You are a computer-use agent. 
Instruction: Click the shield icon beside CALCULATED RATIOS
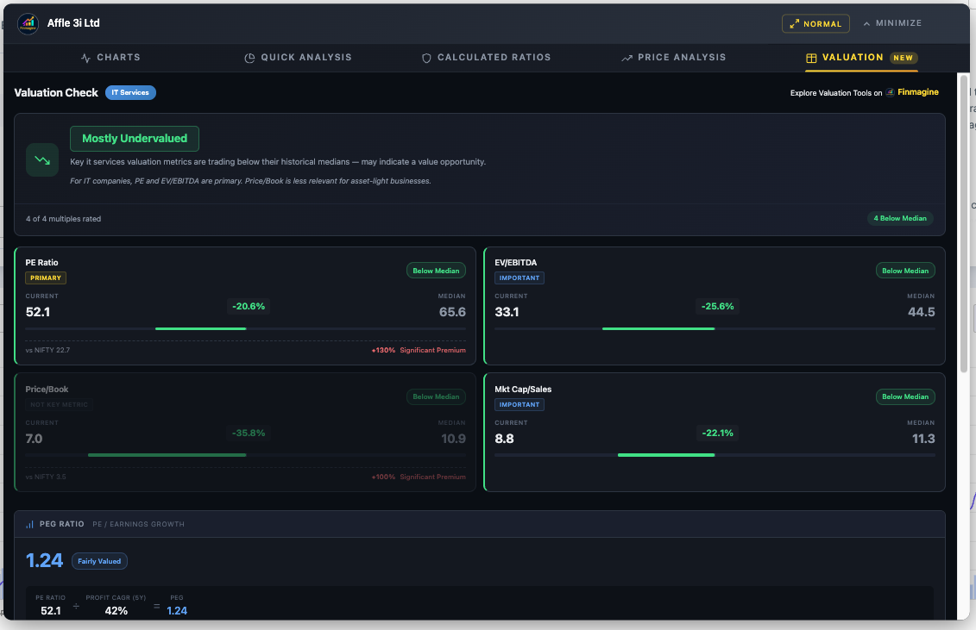pyautogui.click(x=426, y=57)
